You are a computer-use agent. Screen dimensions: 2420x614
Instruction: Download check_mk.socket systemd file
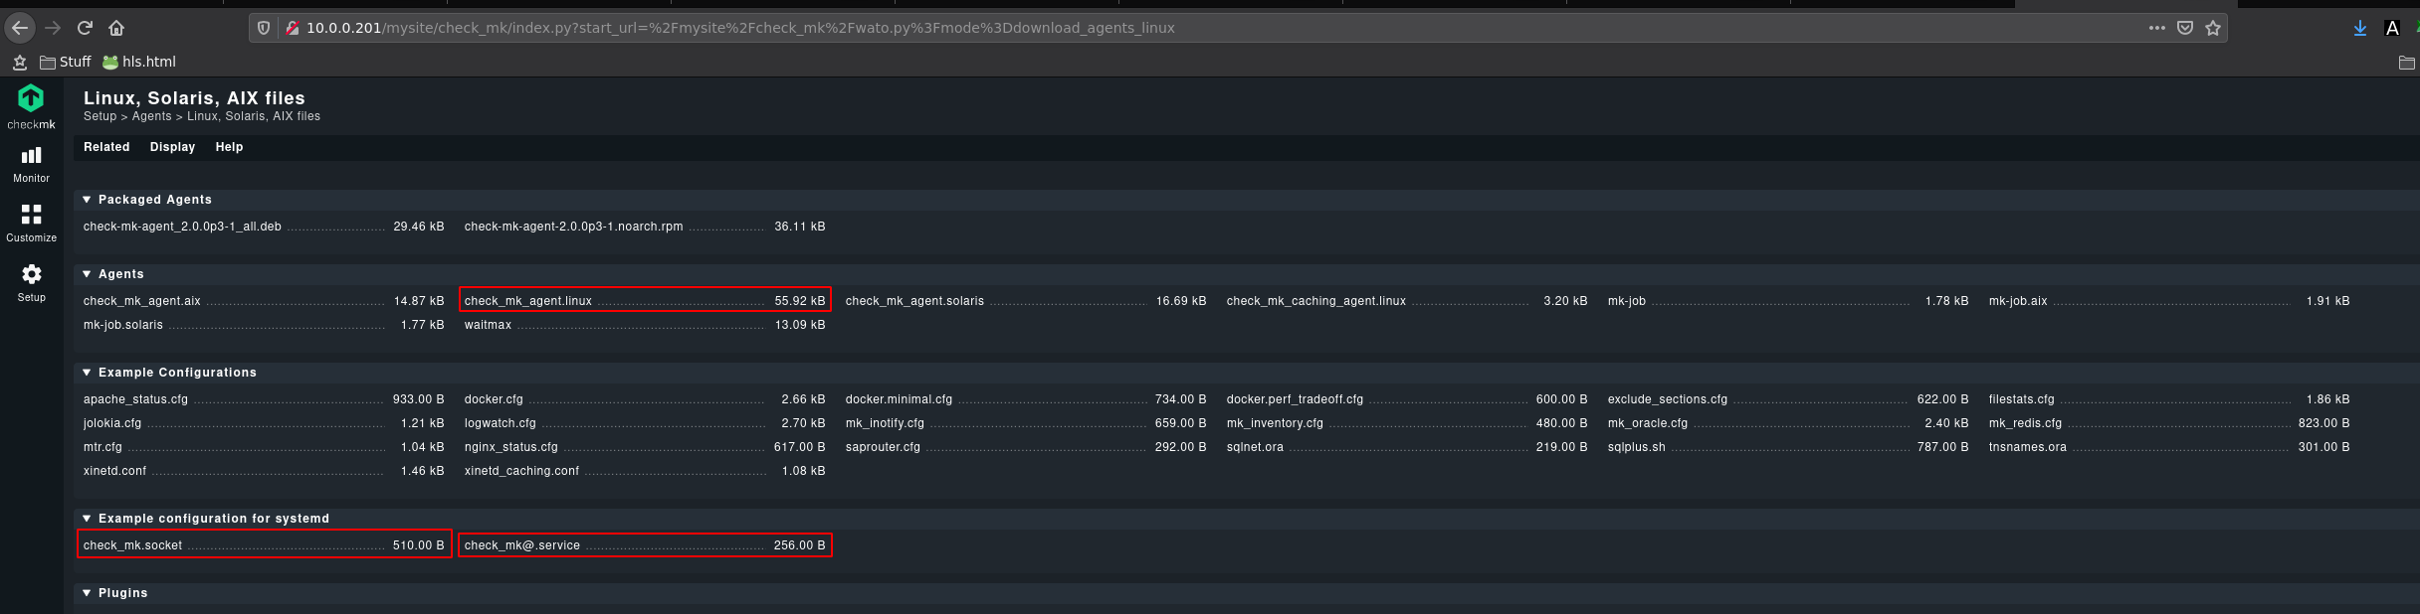pos(132,545)
